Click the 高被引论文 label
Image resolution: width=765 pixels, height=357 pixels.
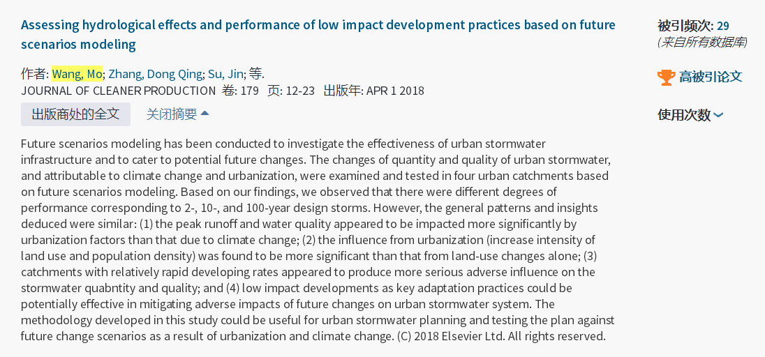pos(711,77)
